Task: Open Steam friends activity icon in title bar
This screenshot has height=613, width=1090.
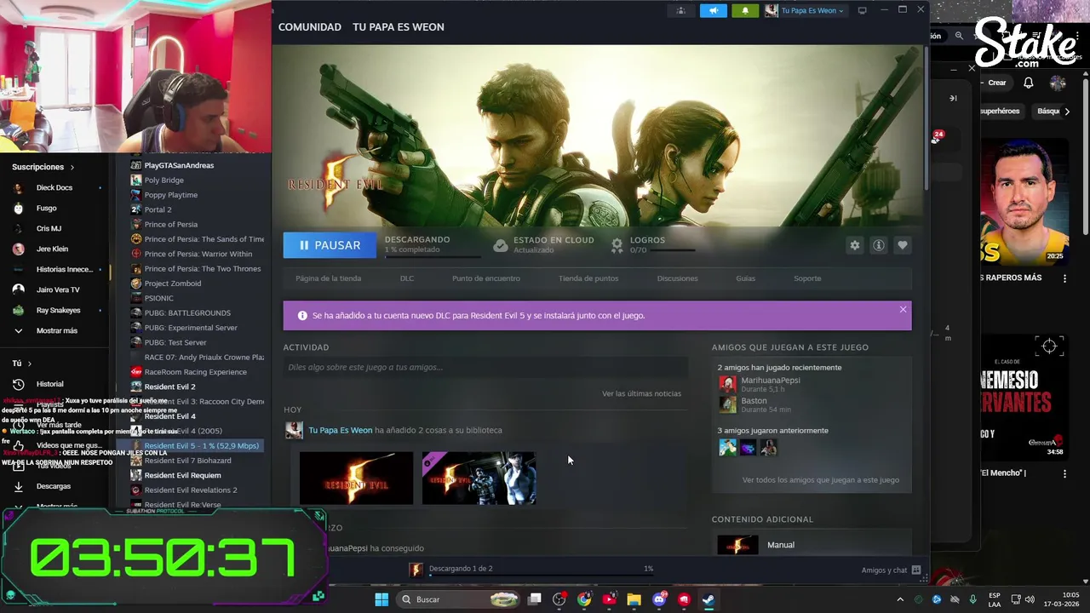Action: pos(680,10)
